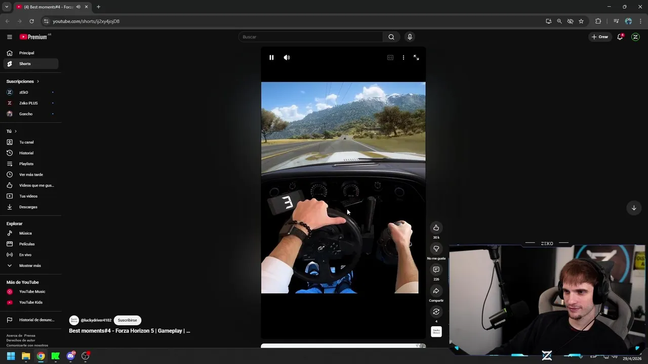Viewport: 648px width, 364px height.
Task: Open YouTube notifications bell
Action: [x=620, y=37]
